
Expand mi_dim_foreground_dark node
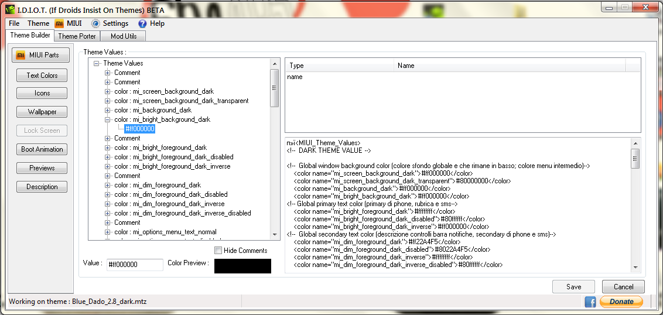coord(107,185)
